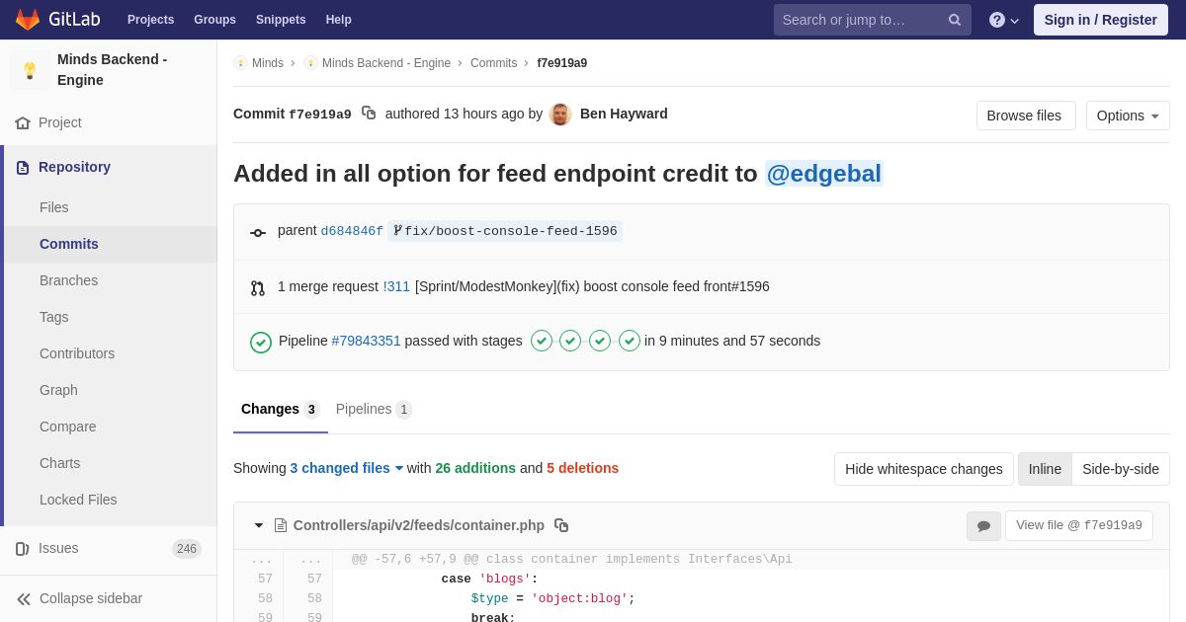The image size is (1186, 622).
Task: Copy the commit SHA icon
Action: (x=369, y=114)
